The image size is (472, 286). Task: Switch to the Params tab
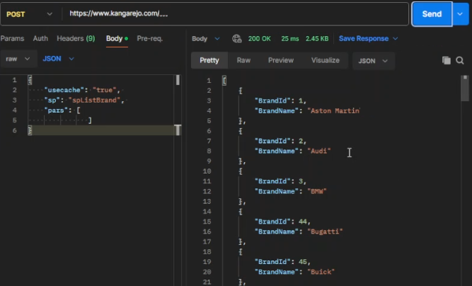[12, 38]
